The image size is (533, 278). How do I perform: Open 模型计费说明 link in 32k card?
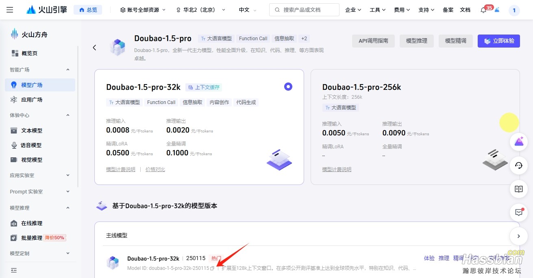click(121, 169)
